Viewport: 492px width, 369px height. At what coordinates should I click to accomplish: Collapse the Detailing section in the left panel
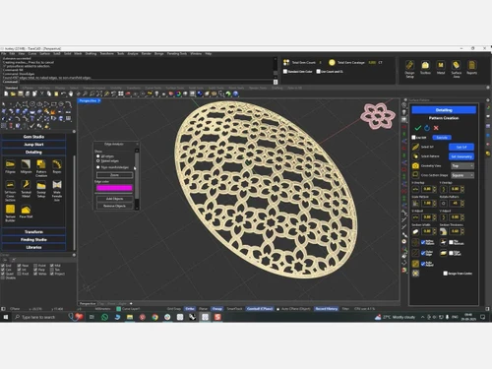click(x=33, y=153)
